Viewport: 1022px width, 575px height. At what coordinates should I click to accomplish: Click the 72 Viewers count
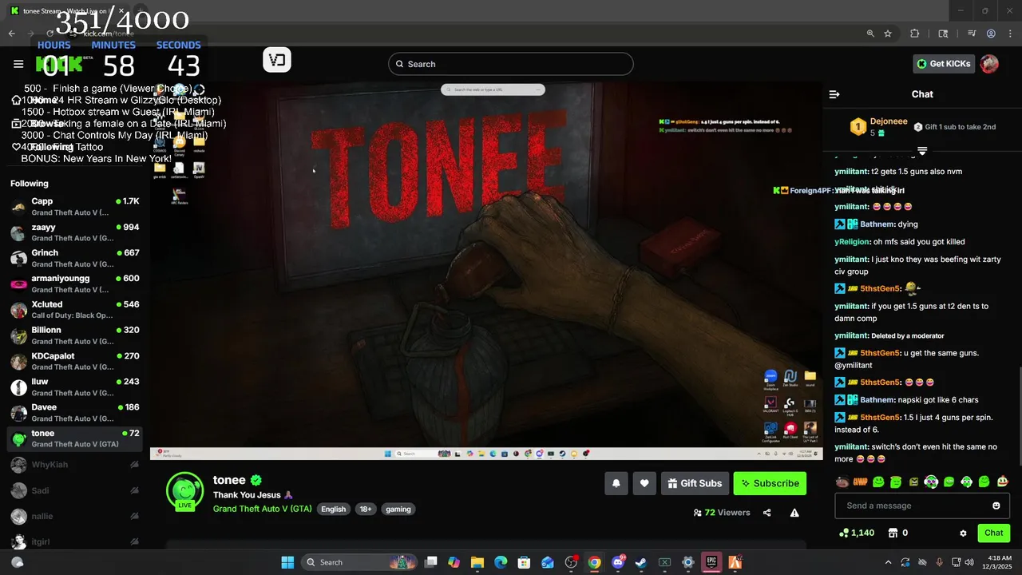722,513
